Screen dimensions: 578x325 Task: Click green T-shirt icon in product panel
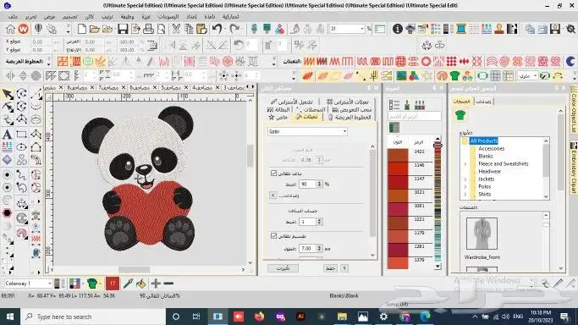460,115
